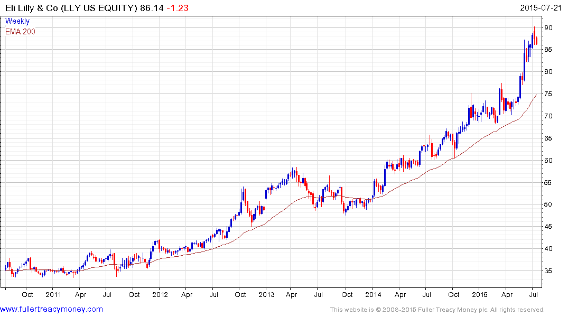Click the red price change -1.23
Viewport: 568px width, 317px height.
click(x=178, y=8)
